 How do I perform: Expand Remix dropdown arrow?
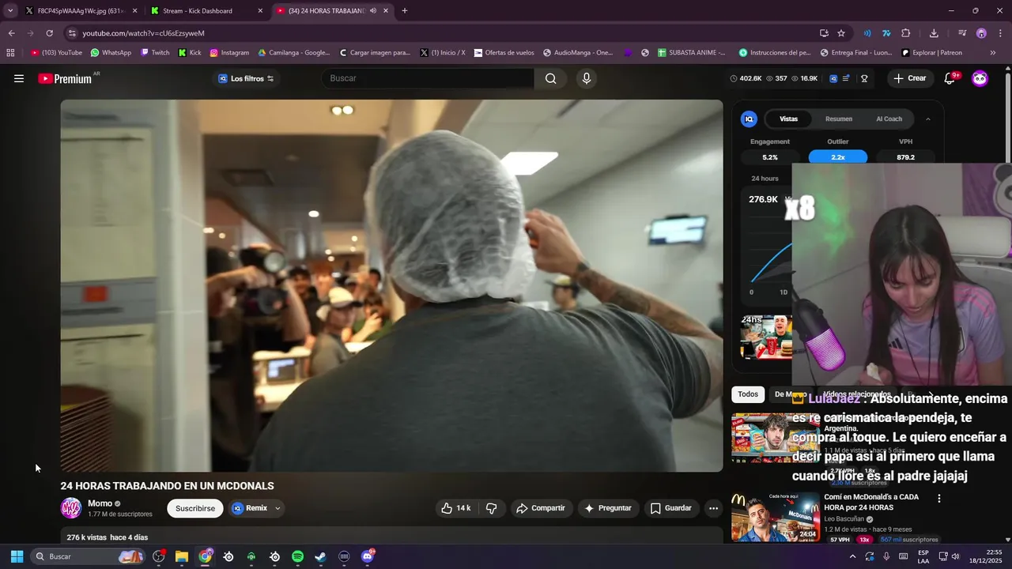coord(278,508)
